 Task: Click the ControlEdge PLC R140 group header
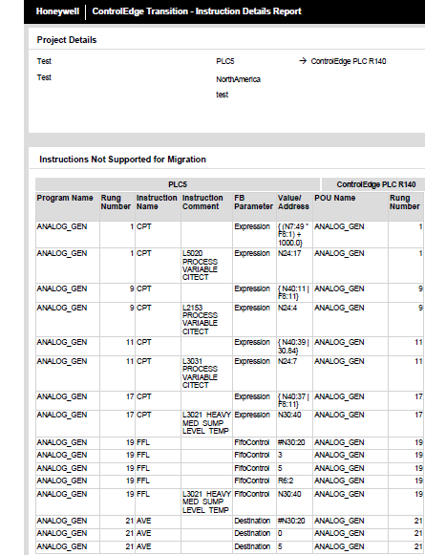(375, 184)
